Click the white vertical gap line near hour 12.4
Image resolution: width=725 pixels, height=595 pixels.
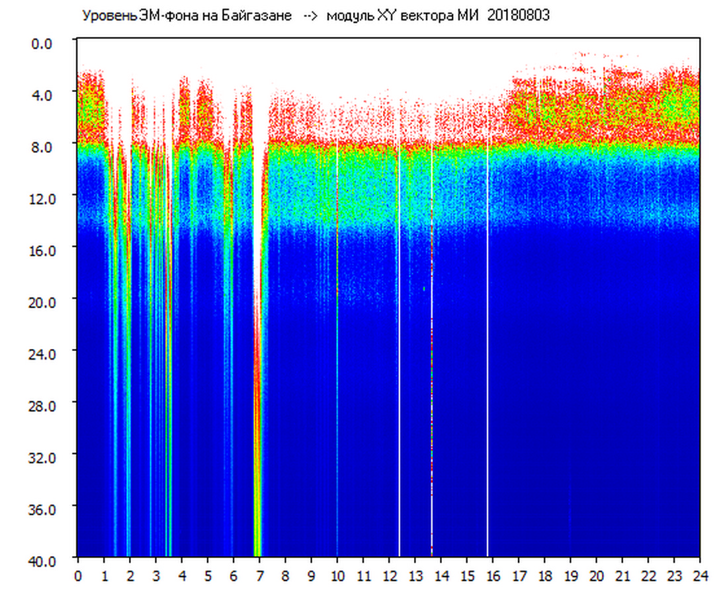pyautogui.click(x=399, y=331)
